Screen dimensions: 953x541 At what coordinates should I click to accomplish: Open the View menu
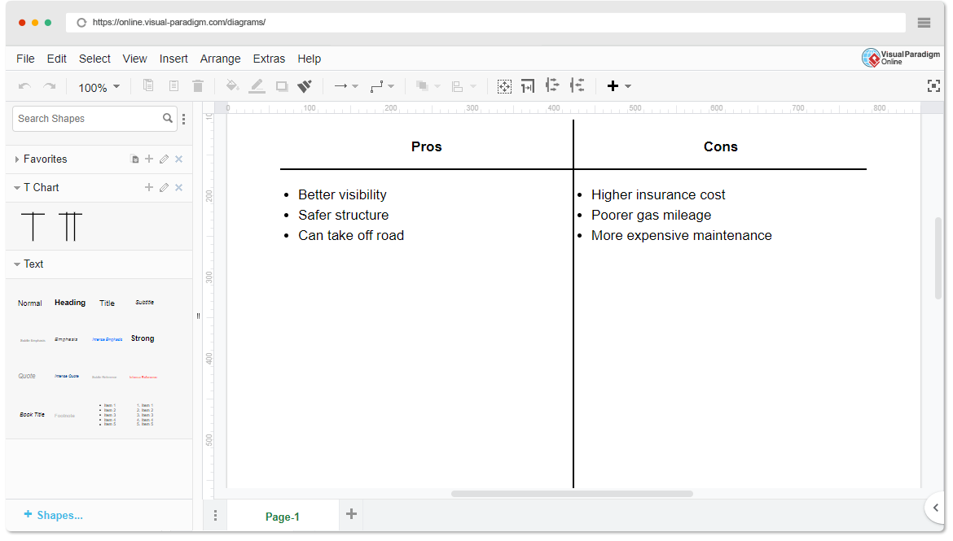pyautogui.click(x=135, y=59)
